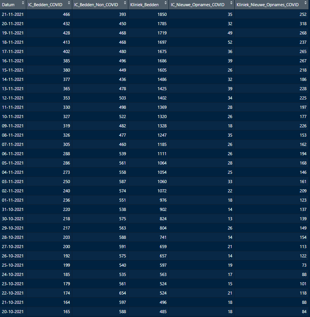The image size is (310, 317).
Task: Select IC_Bedden_COVID value 165
Action: [x=66, y=312]
